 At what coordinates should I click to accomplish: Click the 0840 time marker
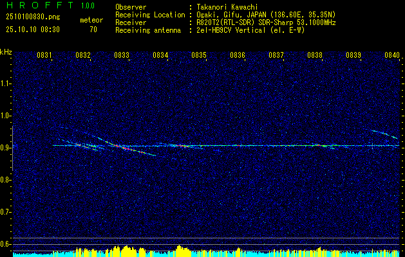[x=392, y=55]
